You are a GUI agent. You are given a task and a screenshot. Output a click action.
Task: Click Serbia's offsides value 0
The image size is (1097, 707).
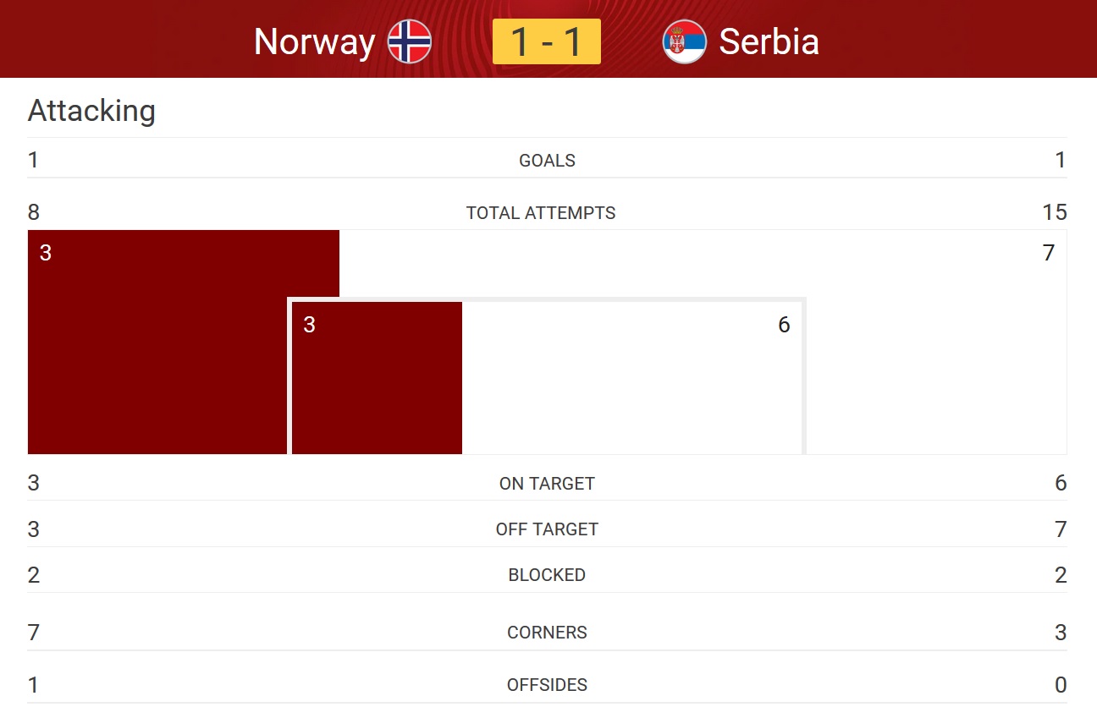pyautogui.click(x=1061, y=685)
